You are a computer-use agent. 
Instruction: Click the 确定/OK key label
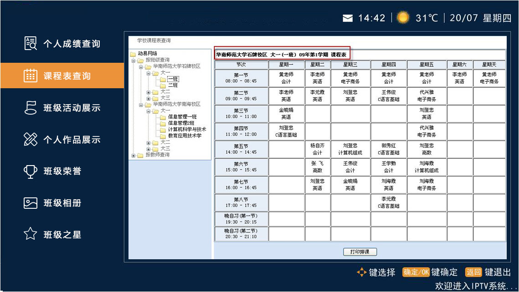coord(416,272)
